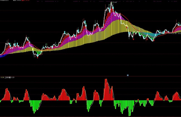Screen dimensions: 181x117
Task: Click the blue bars at the chart's far left
Action: click(x=2, y=56)
